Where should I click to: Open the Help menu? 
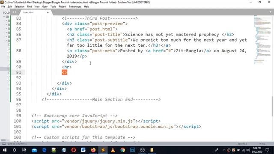(x=86, y=7)
